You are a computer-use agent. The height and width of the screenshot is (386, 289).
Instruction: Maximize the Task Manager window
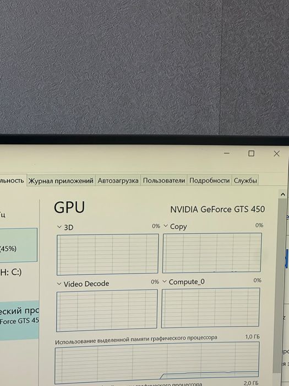(251, 153)
